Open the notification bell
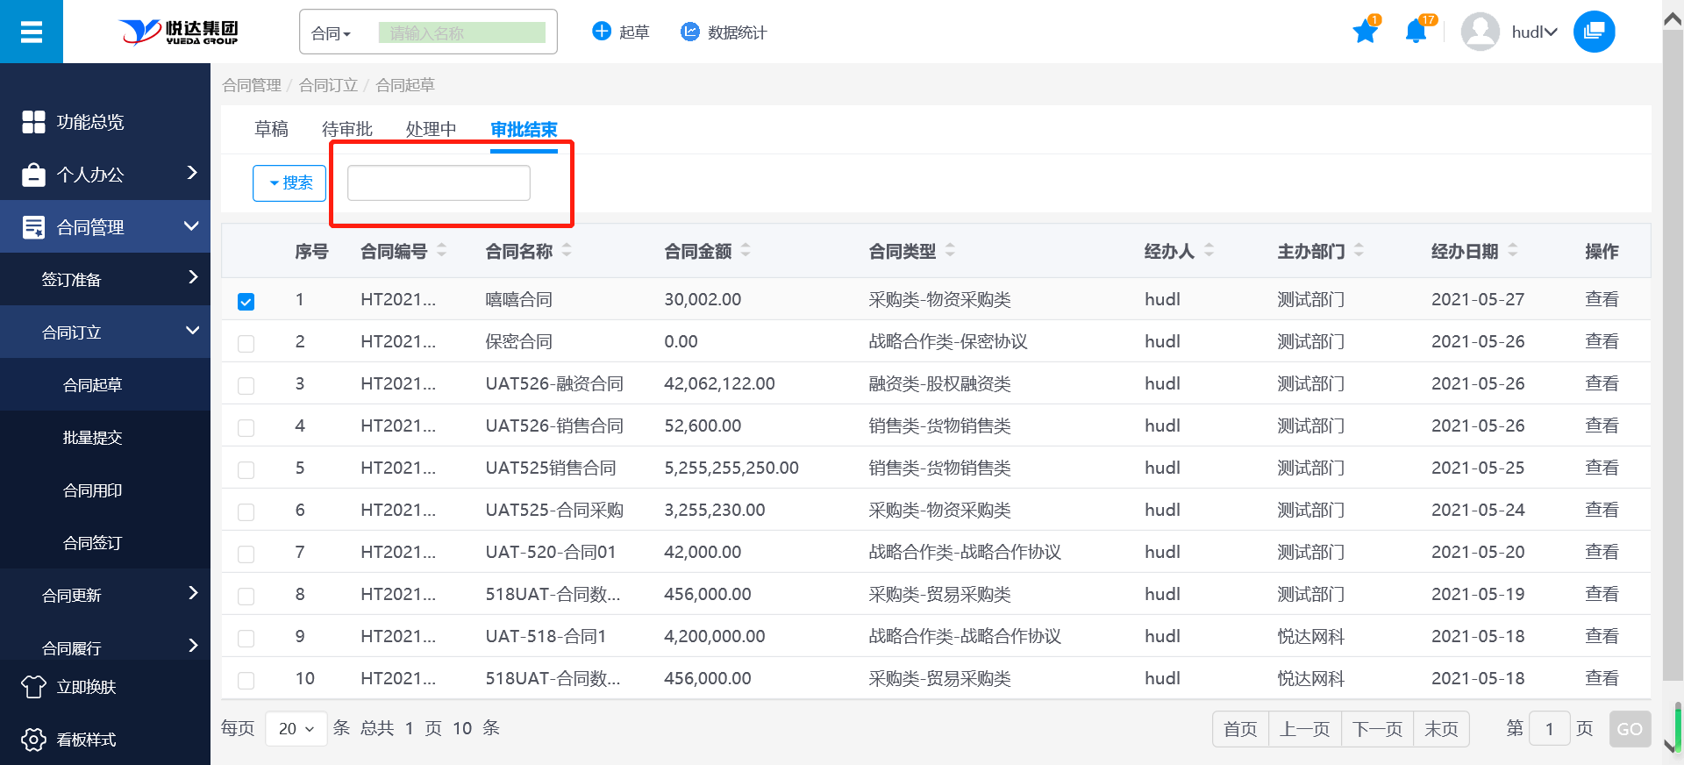The height and width of the screenshot is (765, 1684). [x=1415, y=32]
